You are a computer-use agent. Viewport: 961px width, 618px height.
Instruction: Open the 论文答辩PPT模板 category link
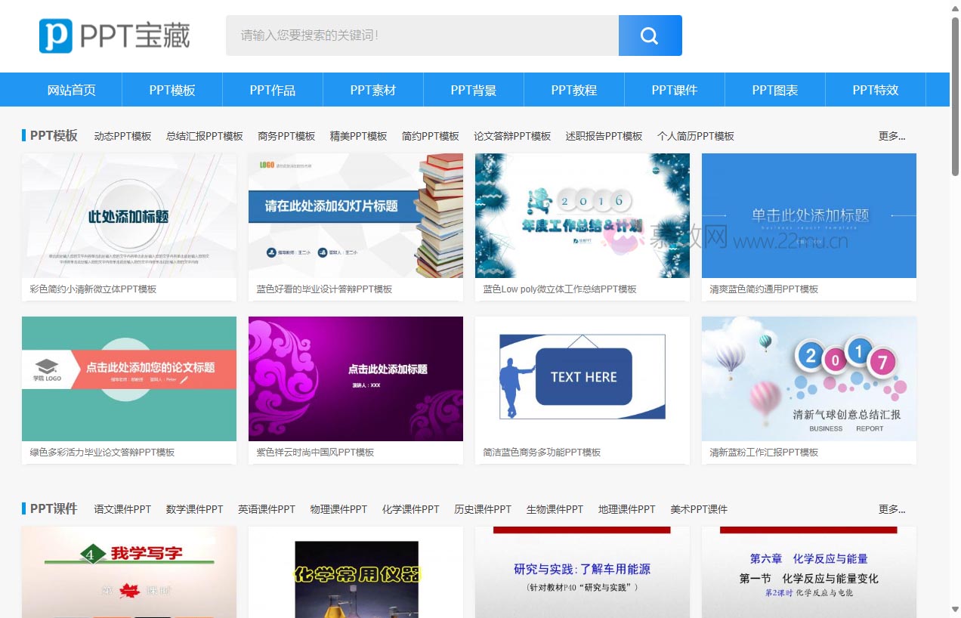coord(512,136)
